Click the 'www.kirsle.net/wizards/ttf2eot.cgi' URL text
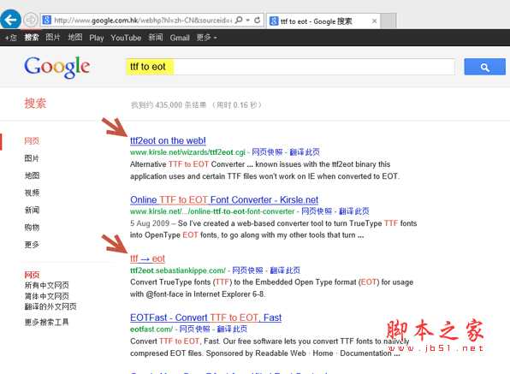The height and width of the screenshot is (374, 510). pyautogui.click(x=187, y=152)
